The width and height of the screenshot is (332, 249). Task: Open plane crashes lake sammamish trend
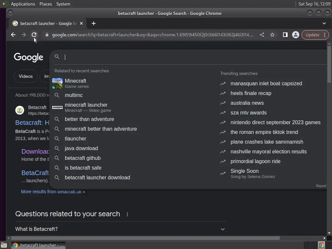click(x=267, y=142)
